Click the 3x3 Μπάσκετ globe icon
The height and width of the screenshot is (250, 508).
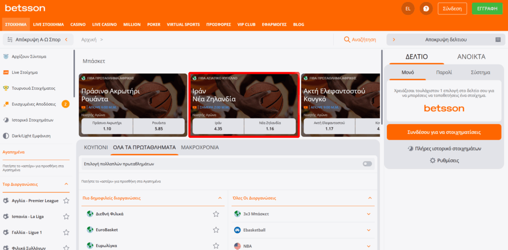click(238, 214)
